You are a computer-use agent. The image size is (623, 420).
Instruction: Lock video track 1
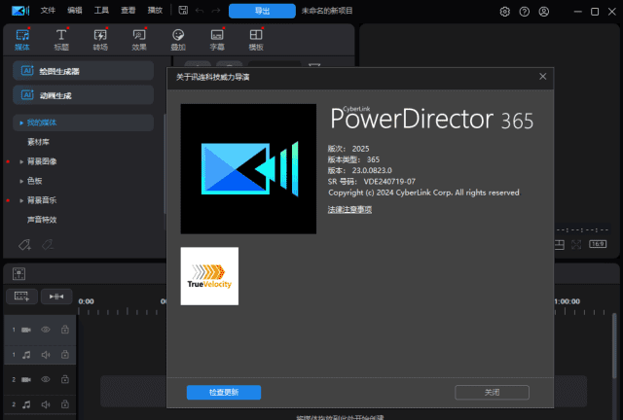click(x=65, y=330)
